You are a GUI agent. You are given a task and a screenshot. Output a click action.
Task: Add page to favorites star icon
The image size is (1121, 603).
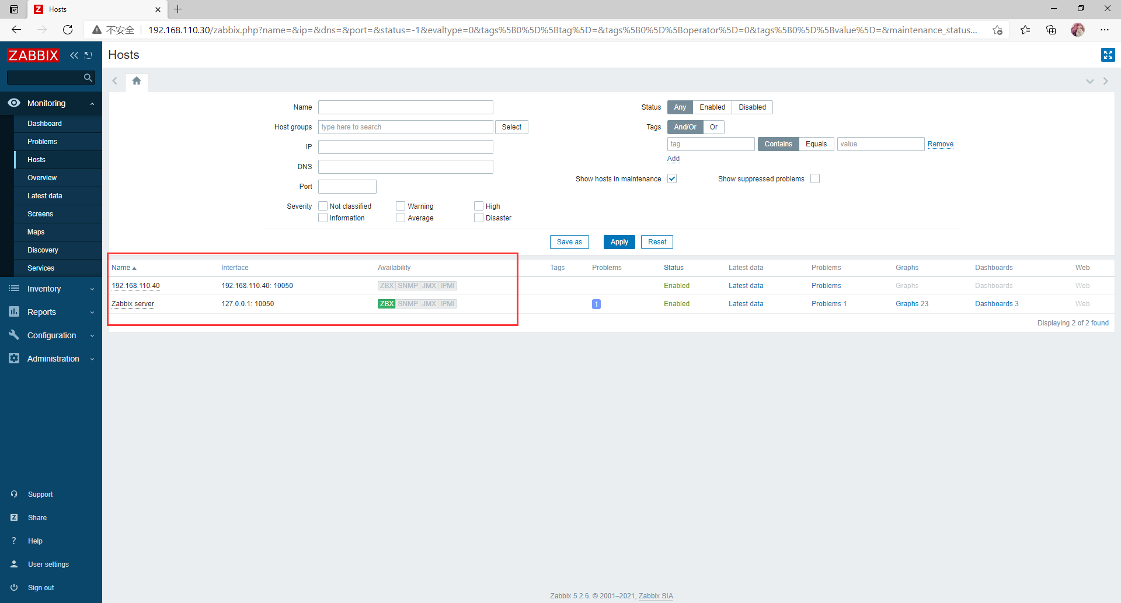point(997,30)
